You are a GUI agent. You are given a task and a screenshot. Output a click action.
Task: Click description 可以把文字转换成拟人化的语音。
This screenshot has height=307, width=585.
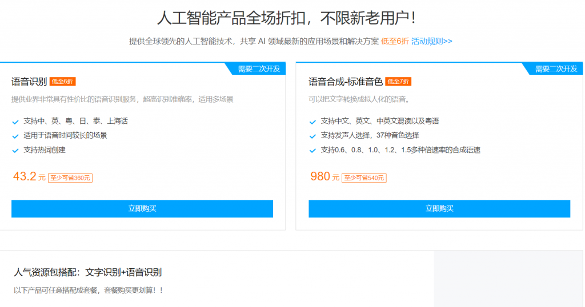tap(359, 99)
